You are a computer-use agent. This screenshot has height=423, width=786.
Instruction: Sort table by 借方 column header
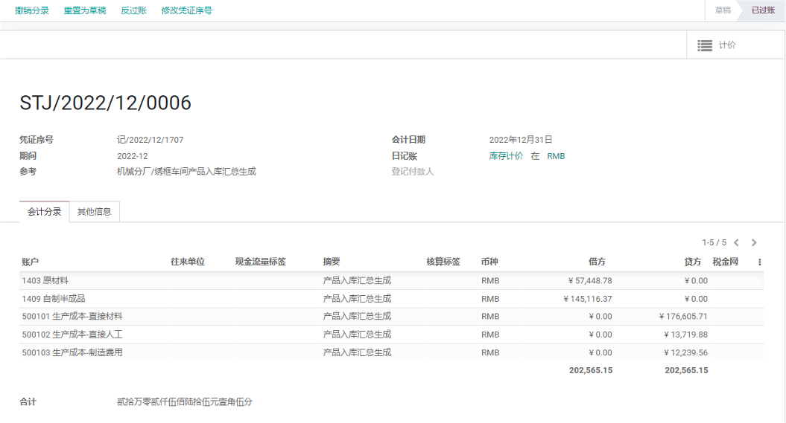[597, 262]
